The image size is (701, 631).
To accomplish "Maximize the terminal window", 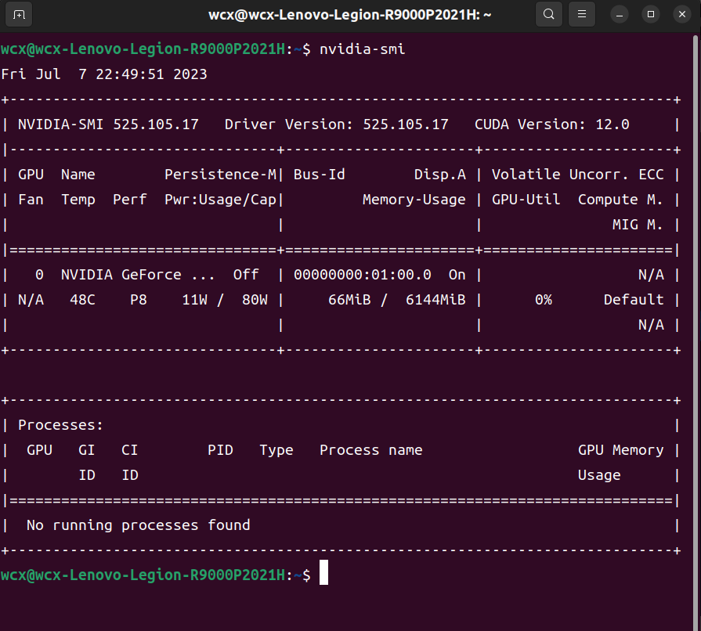I will [x=651, y=15].
